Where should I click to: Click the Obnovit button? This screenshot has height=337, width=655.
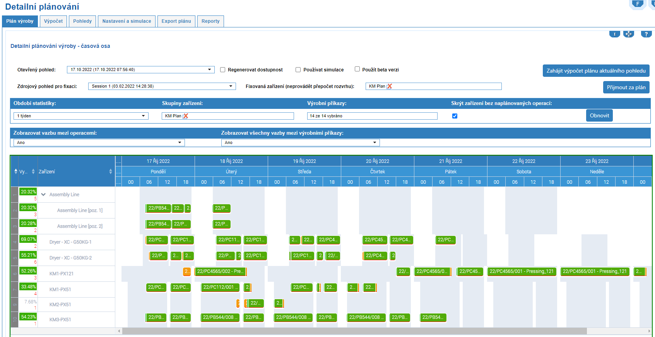click(x=599, y=115)
